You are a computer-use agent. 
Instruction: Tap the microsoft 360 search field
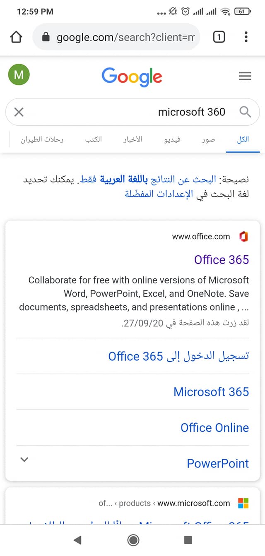(132, 112)
